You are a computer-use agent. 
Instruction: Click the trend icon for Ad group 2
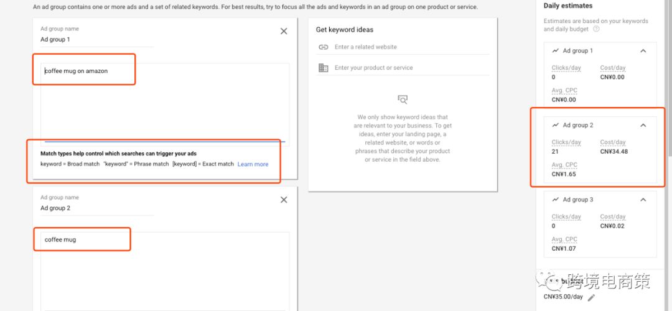556,125
